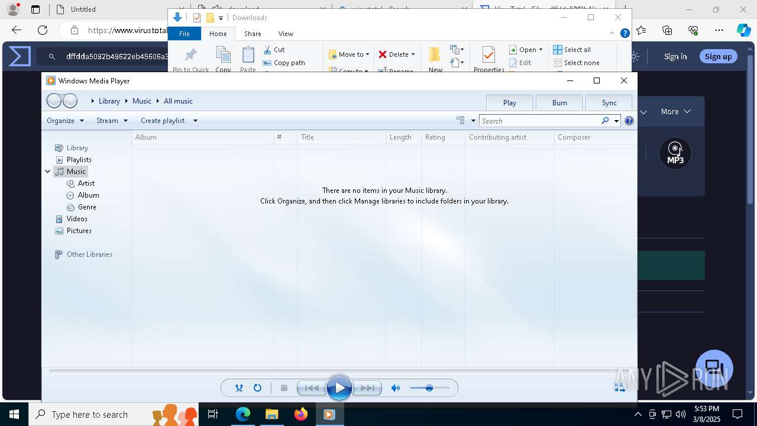This screenshot has width=757, height=426.
Task: Click the All music breadcrumb
Action: [x=178, y=101]
